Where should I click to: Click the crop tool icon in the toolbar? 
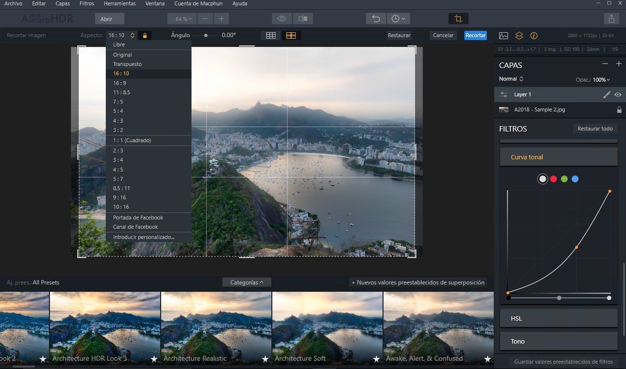pyautogui.click(x=458, y=19)
